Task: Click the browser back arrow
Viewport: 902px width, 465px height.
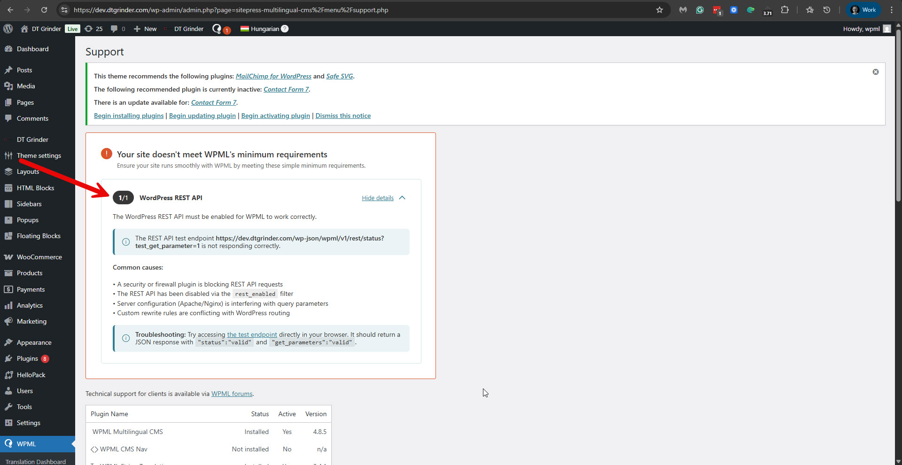Action: 10,10
